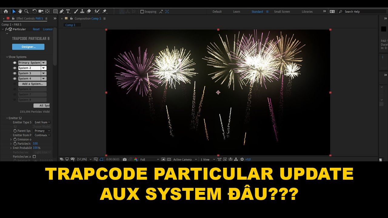388x218 pixels.
Task: Open Show Channel RGB color icon
Action: (135, 159)
